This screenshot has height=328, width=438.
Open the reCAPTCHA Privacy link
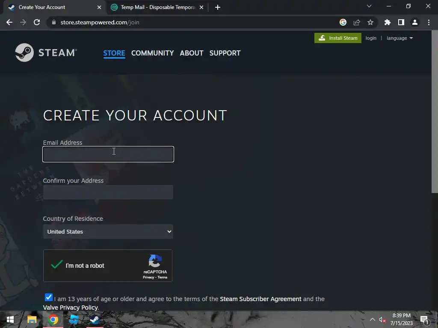(148, 277)
